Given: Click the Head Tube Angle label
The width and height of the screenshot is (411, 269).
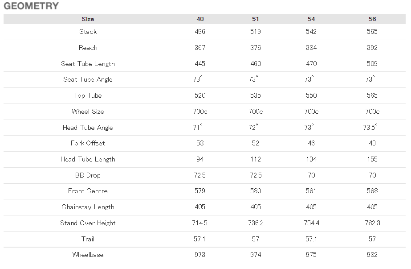Looking at the screenshot, I should 88,128.
